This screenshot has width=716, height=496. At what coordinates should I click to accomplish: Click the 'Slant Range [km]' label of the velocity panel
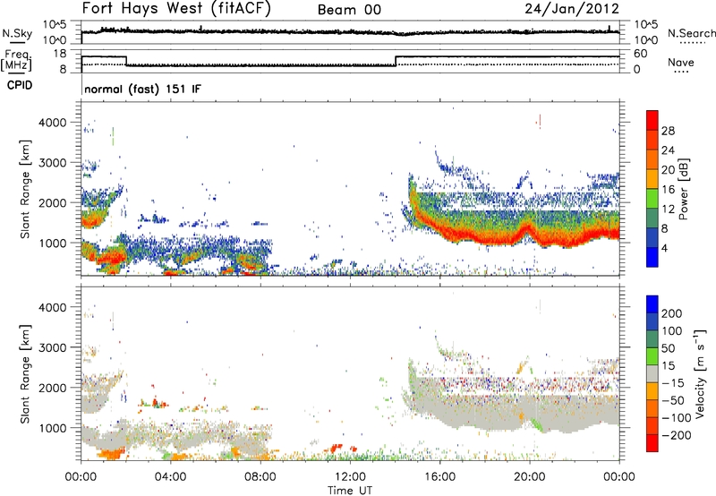coord(25,374)
